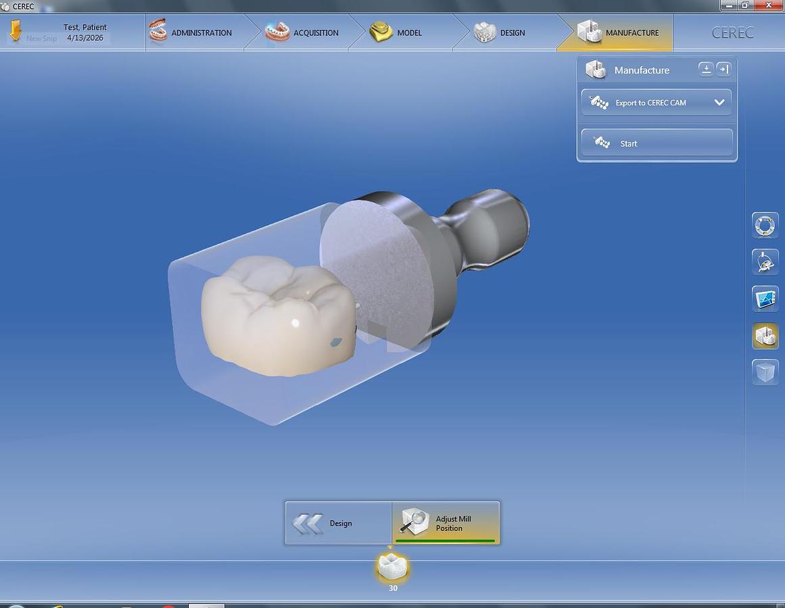Open the ACQUISITION camera icon
The image size is (785, 608).
point(277,32)
